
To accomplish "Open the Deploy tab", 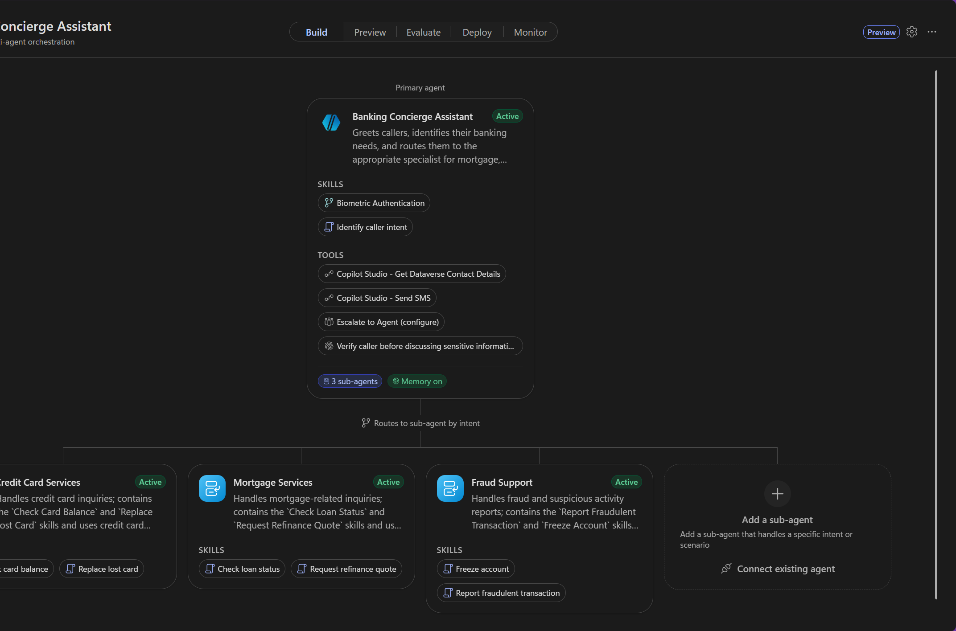I will [x=477, y=32].
